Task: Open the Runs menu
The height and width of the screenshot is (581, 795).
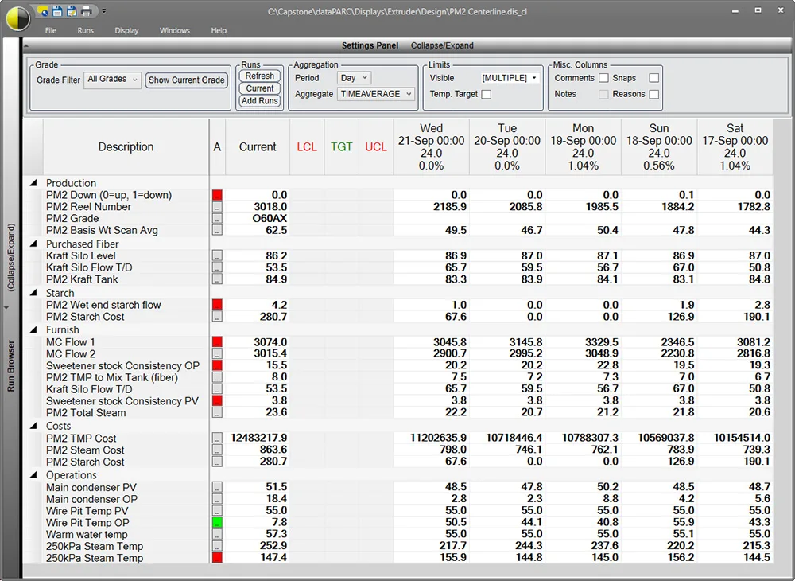Action: point(85,29)
